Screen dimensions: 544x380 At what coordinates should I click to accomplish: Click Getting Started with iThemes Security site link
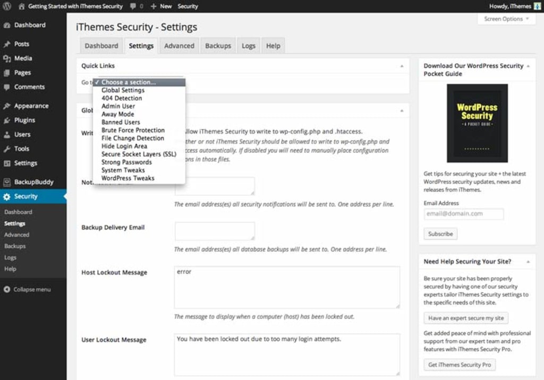[x=75, y=6]
